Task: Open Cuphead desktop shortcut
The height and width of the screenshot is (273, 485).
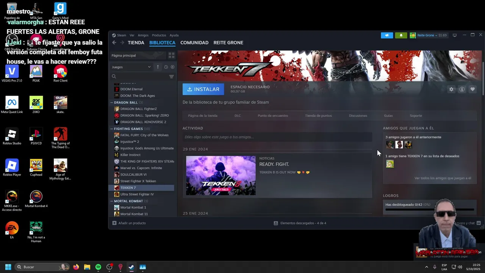Action: point(36,168)
